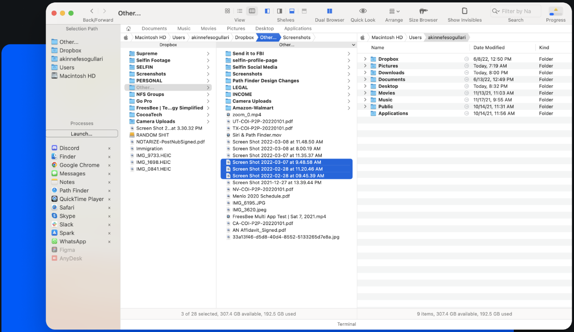Select Dropbox in Selection Path sidebar
The width and height of the screenshot is (574, 332).
tap(66, 51)
